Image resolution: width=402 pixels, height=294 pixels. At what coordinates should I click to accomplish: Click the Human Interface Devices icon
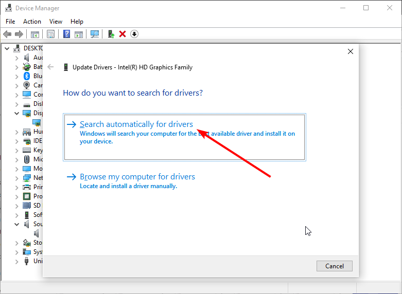(27, 132)
